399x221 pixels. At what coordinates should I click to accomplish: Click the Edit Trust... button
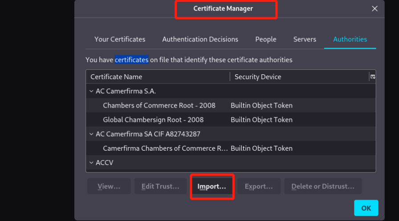160,186
